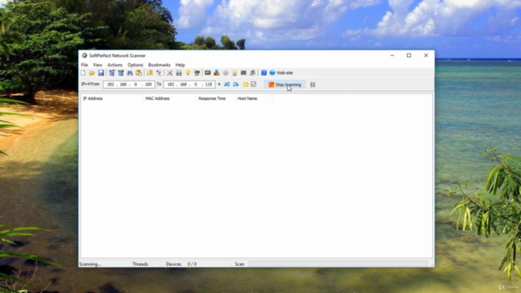
Task: Click the "Scanning..." status bar text
Action: pos(90,264)
